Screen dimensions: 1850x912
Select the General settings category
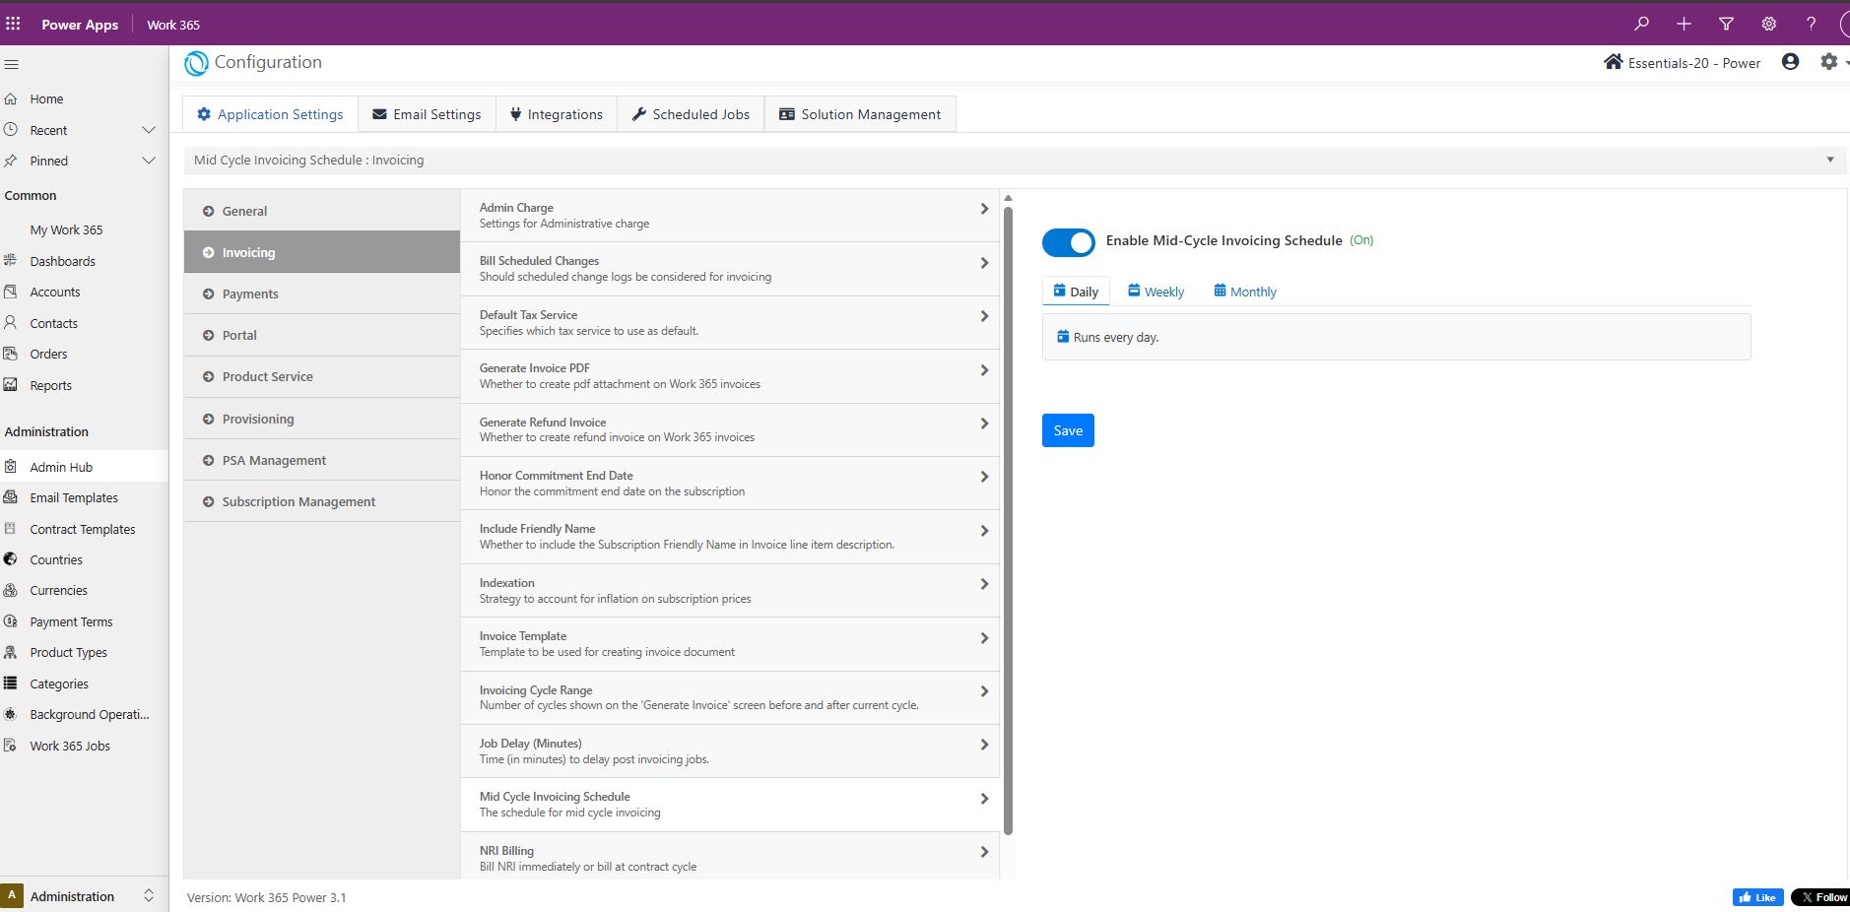(x=322, y=211)
